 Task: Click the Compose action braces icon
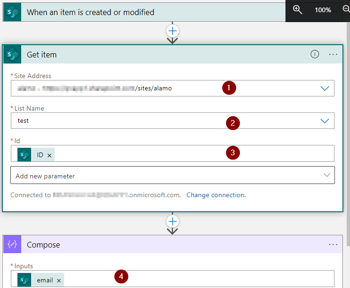(12, 244)
